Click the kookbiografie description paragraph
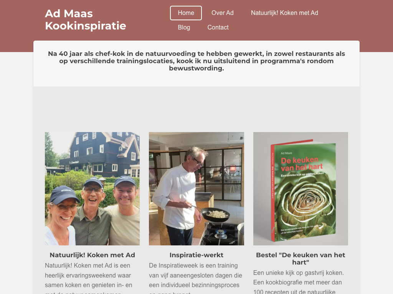Viewport: 393px width, 294px height. (301, 281)
